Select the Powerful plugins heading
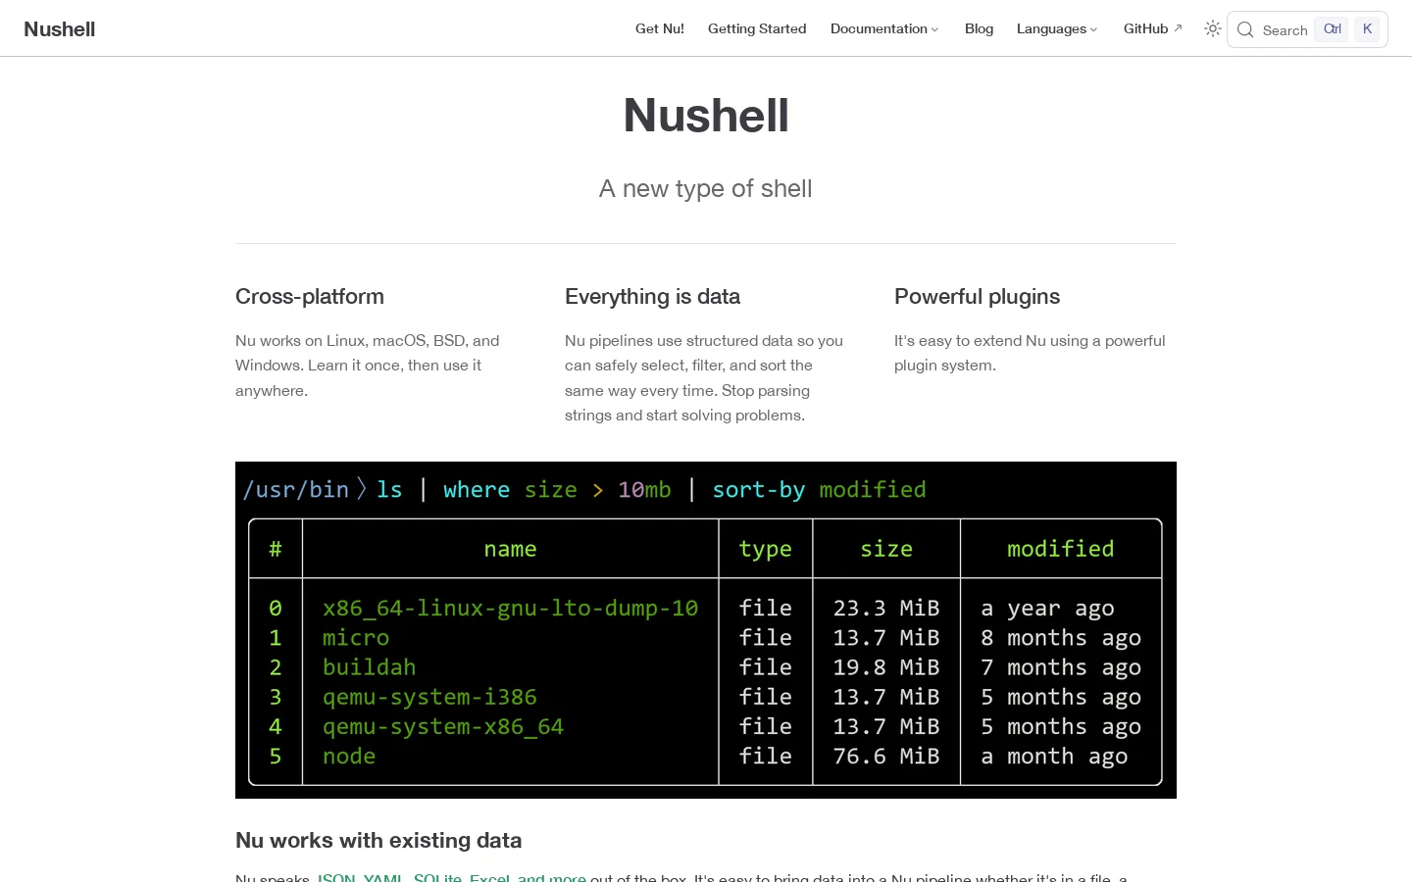1412x882 pixels. click(978, 297)
